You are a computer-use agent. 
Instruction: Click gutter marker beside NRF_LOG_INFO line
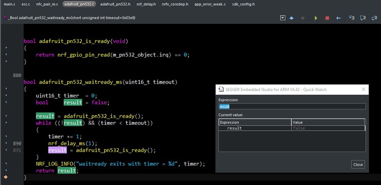point(6,164)
